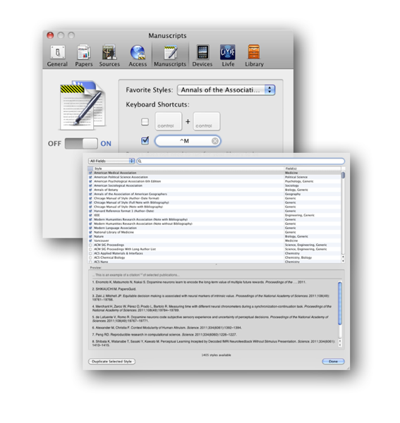
Task: Check the ACM SIG Proceedings style checkbox
Action: (x=90, y=245)
